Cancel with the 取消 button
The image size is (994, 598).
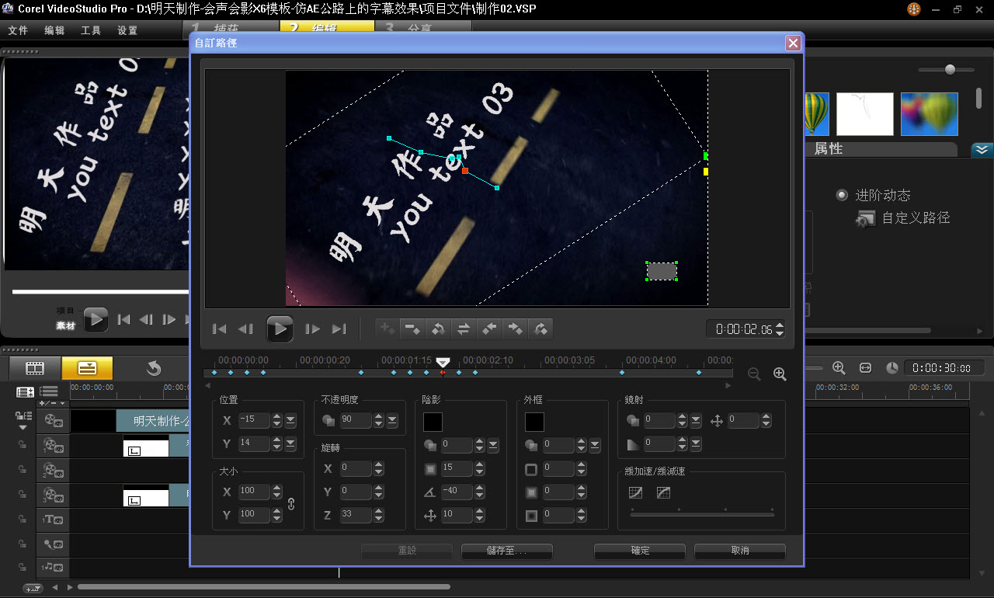coord(740,551)
